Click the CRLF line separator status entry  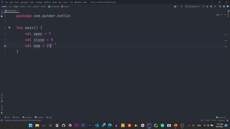coord(208,120)
